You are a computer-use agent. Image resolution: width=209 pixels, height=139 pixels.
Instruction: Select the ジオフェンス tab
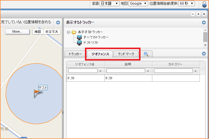coord(100,54)
